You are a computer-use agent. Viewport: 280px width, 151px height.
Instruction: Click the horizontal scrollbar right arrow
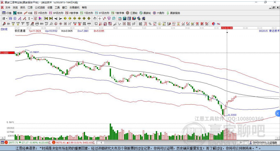241,143
